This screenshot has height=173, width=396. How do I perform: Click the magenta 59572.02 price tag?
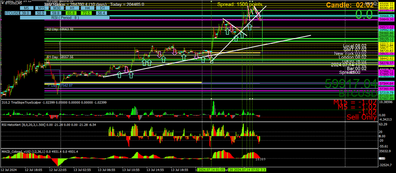tap(386, 27)
